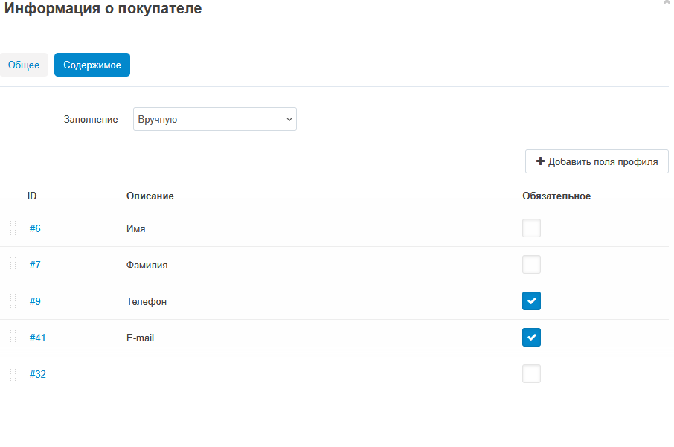674x447 pixels.
Task: Click the drag handle for row #7
Action: coord(13,265)
